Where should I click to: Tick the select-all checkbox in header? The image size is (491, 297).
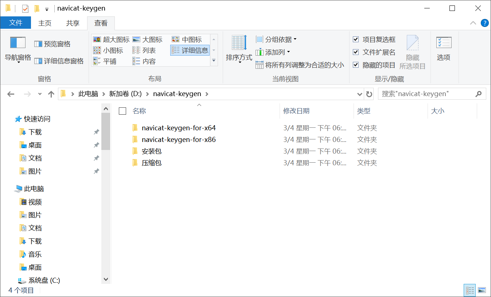(x=122, y=111)
